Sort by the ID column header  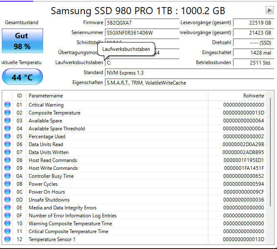(x=19, y=96)
